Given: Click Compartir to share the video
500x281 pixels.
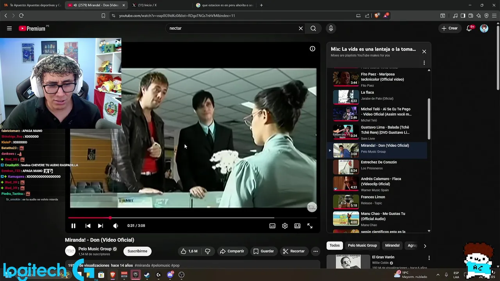Looking at the screenshot, I should [x=232, y=251].
